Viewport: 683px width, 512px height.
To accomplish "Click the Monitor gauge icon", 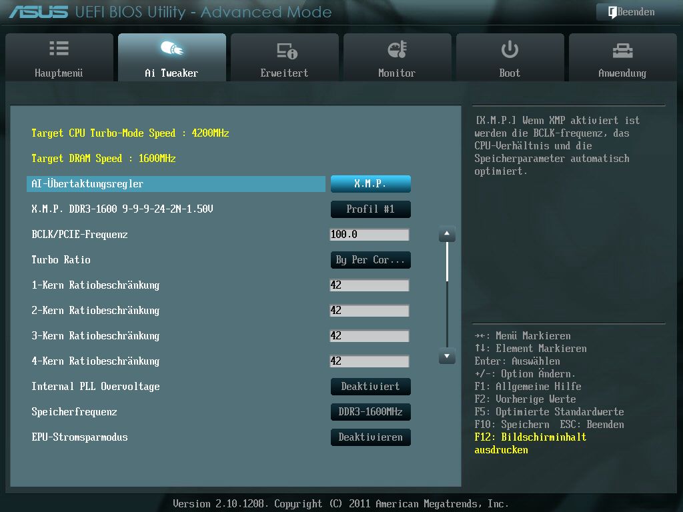I will (x=398, y=49).
